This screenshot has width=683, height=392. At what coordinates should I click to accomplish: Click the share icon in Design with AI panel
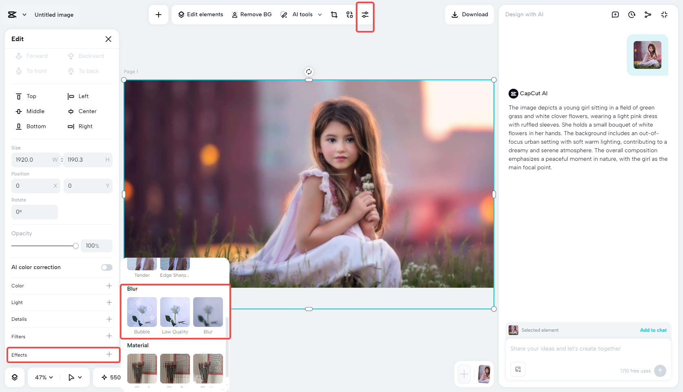click(x=648, y=14)
